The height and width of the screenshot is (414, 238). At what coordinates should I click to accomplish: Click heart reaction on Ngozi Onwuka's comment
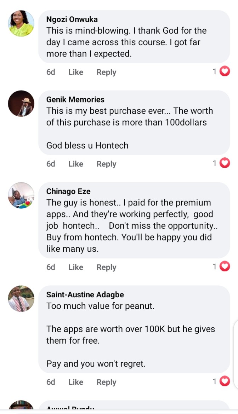(225, 72)
